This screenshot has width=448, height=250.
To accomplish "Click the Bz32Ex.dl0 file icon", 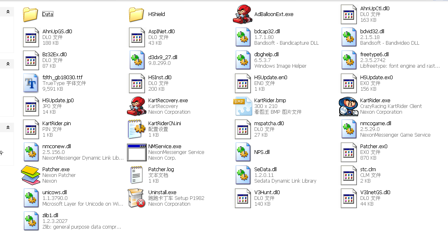I will click(x=31, y=60).
